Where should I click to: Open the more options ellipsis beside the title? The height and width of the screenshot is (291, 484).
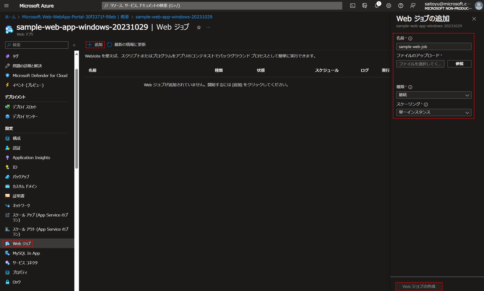coord(208,27)
